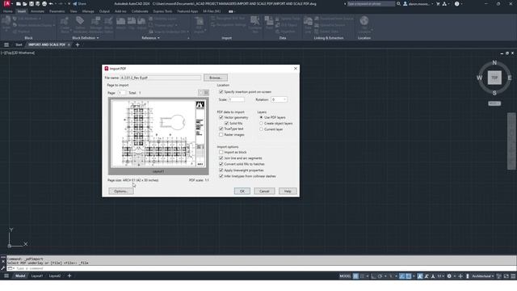Image resolution: width=517 pixels, height=291 pixels.
Task: Click the Open file quick access icon
Action: pos(25,4)
